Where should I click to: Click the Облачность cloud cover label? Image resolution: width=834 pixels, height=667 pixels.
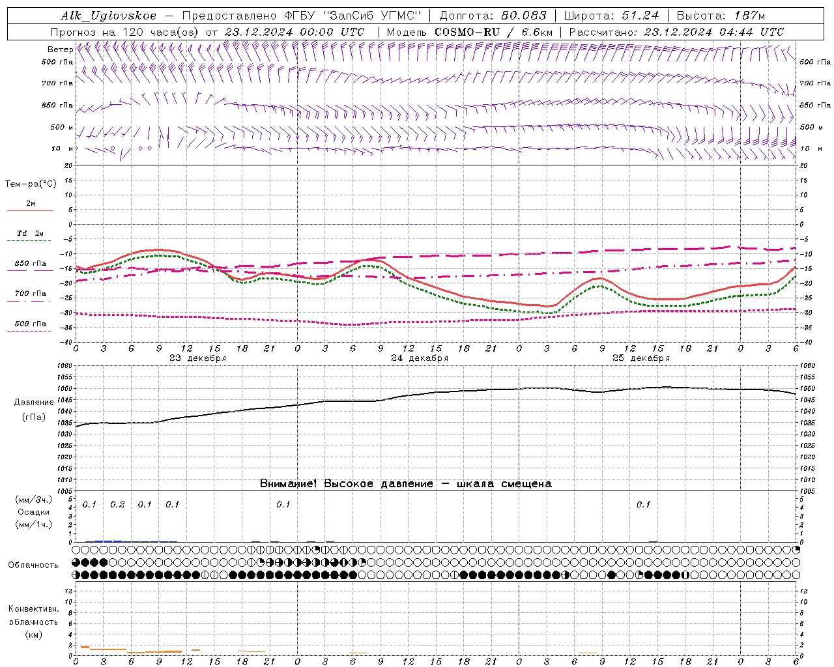33,565
